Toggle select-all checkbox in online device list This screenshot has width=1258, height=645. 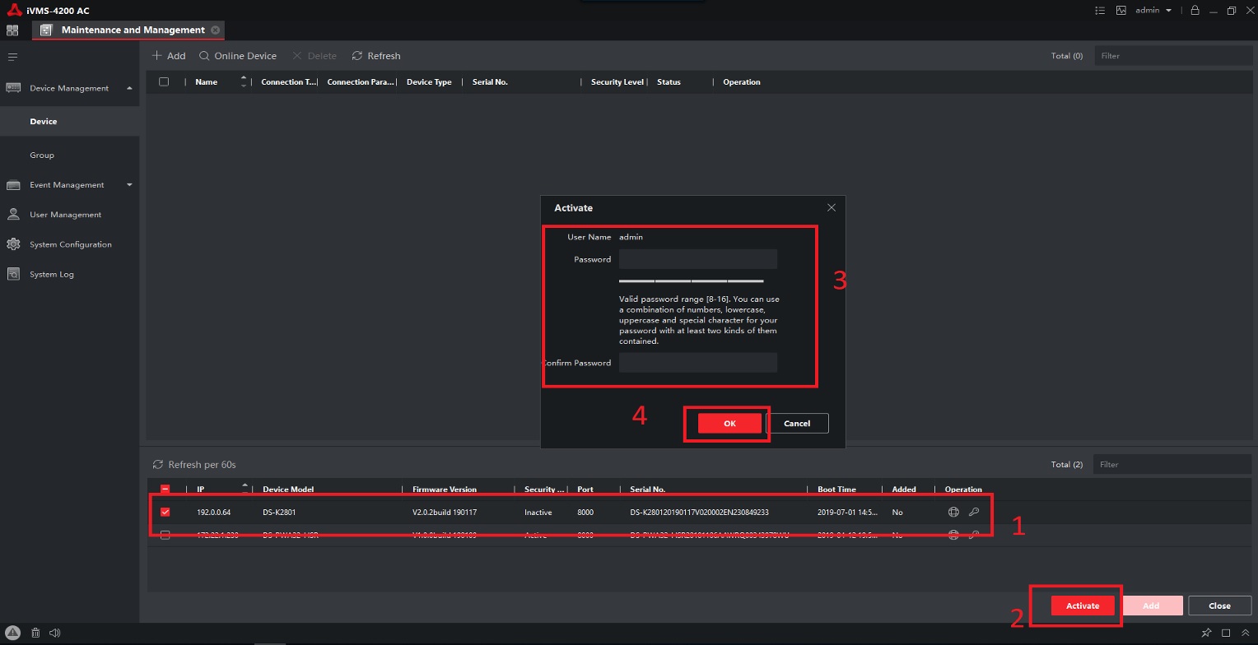click(x=165, y=490)
